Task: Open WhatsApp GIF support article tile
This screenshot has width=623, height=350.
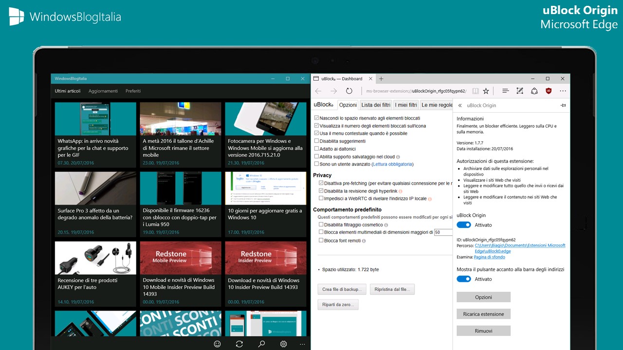Action: coord(95,135)
